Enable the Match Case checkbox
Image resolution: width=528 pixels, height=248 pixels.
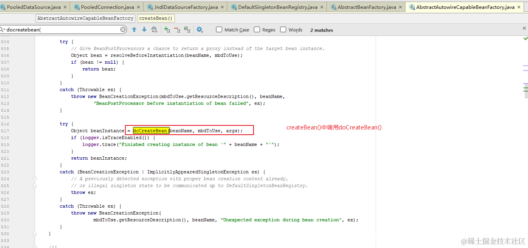219,29
